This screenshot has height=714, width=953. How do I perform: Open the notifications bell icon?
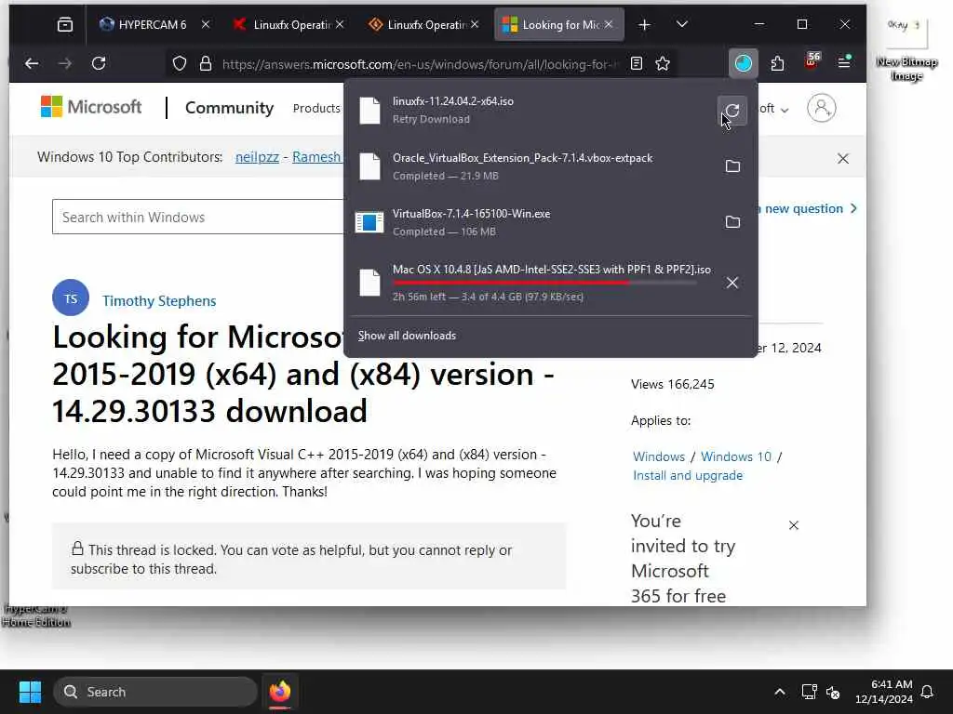[928, 692]
